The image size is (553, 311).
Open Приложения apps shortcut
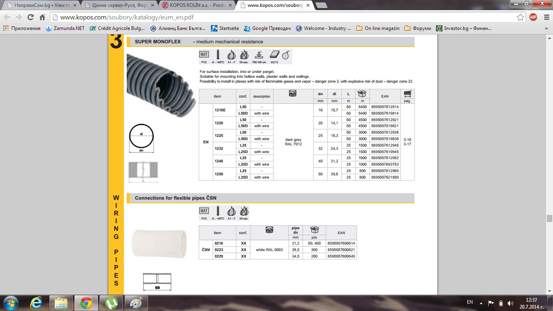click(x=22, y=28)
